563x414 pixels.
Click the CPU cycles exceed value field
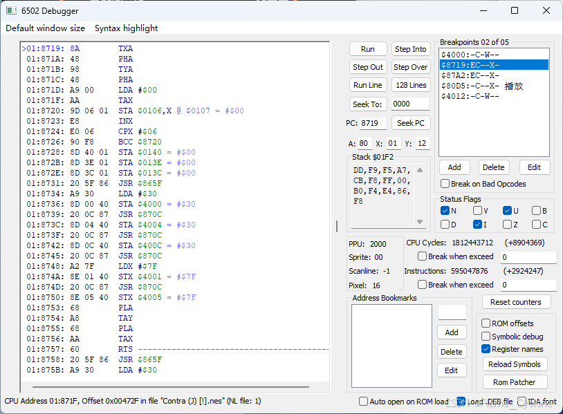[528, 257]
